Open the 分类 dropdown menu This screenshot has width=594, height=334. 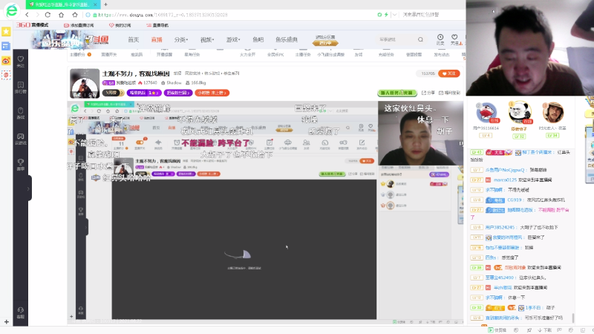pyautogui.click(x=180, y=39)
